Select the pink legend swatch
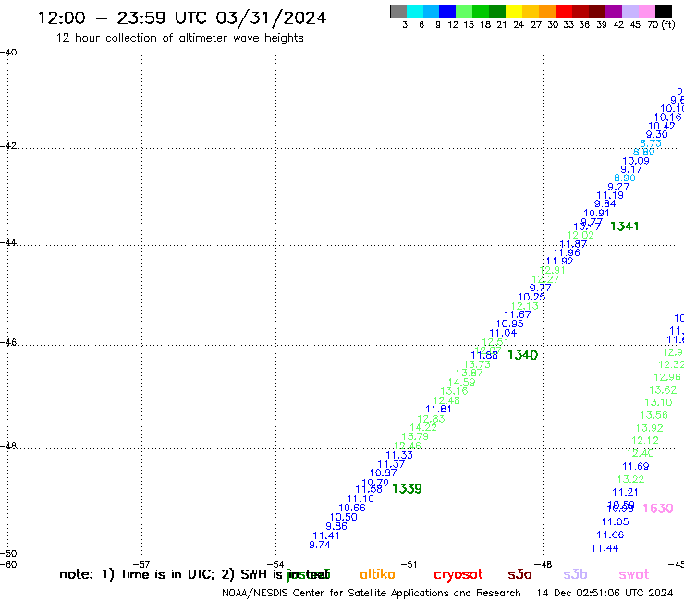This screenshot has width=684, height=601. 646,11
